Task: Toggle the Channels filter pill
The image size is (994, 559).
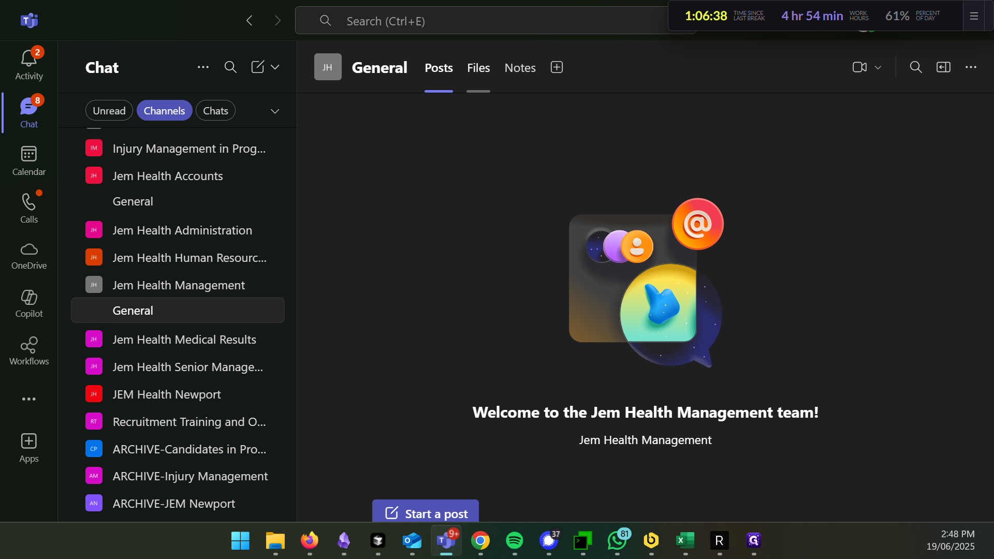Action: (x=164, y=111)
